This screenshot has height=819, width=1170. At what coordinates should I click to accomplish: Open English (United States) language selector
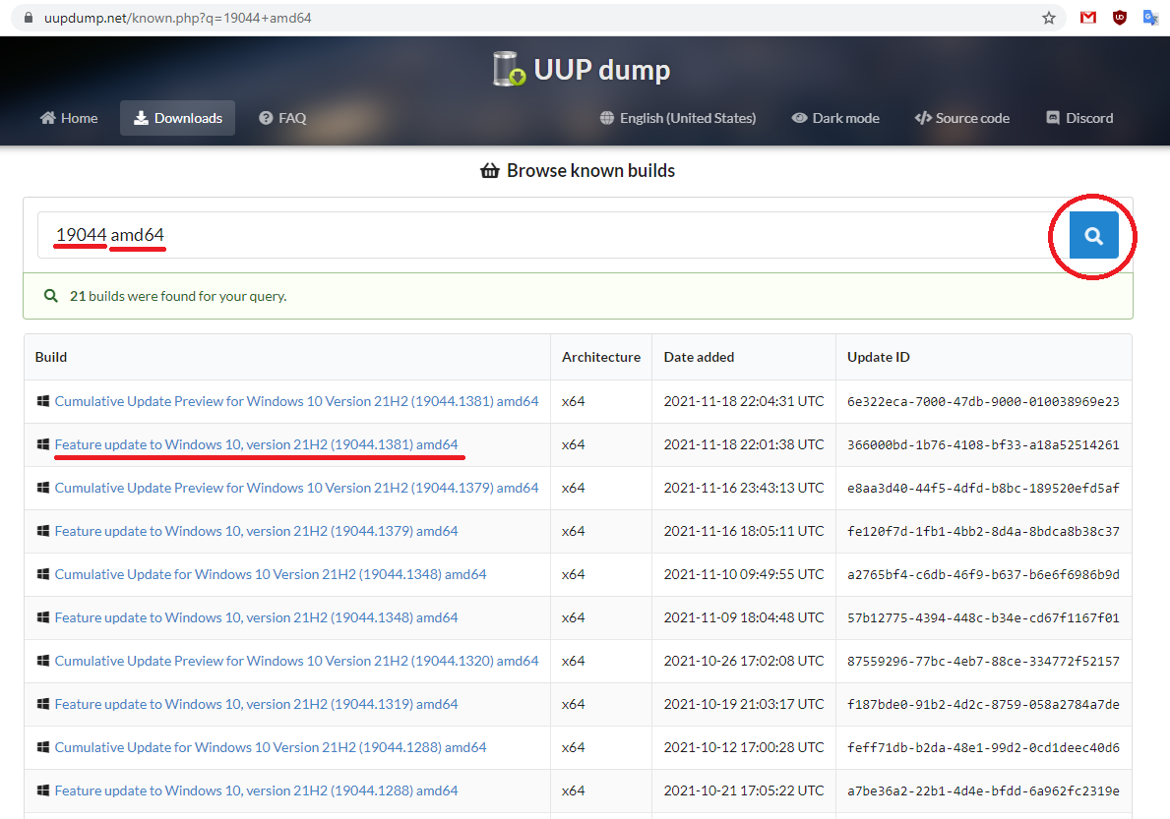[678, 118]
